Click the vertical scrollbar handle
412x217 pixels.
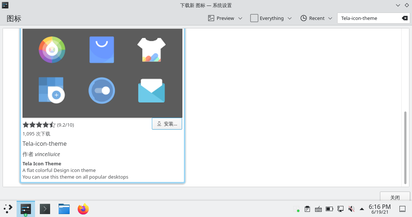pos(405,148)
